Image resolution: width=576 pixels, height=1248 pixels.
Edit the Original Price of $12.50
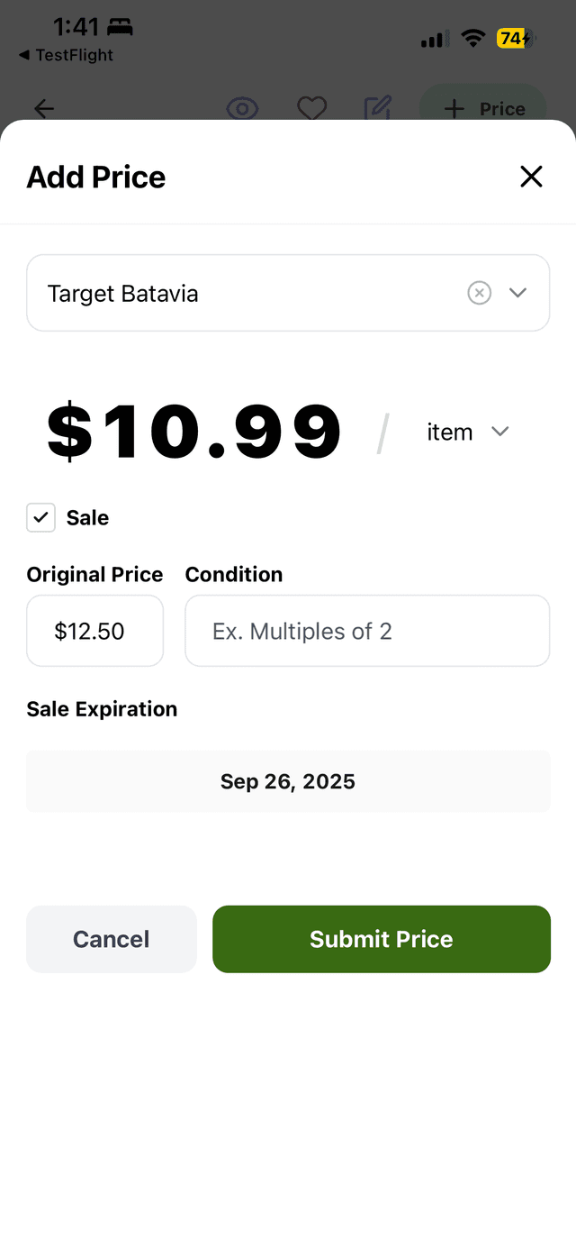pyautogui.click(x=94, y=631)
